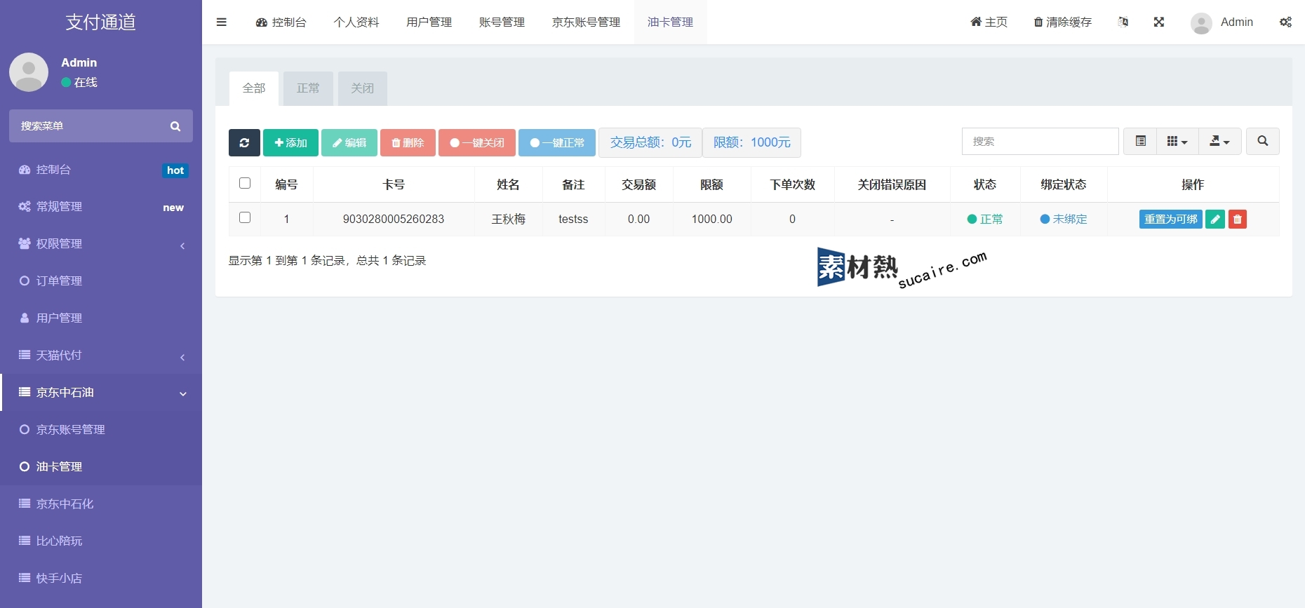Click the table refresh icon button
Screen dimensions: 1305x608
click(244, 142)
